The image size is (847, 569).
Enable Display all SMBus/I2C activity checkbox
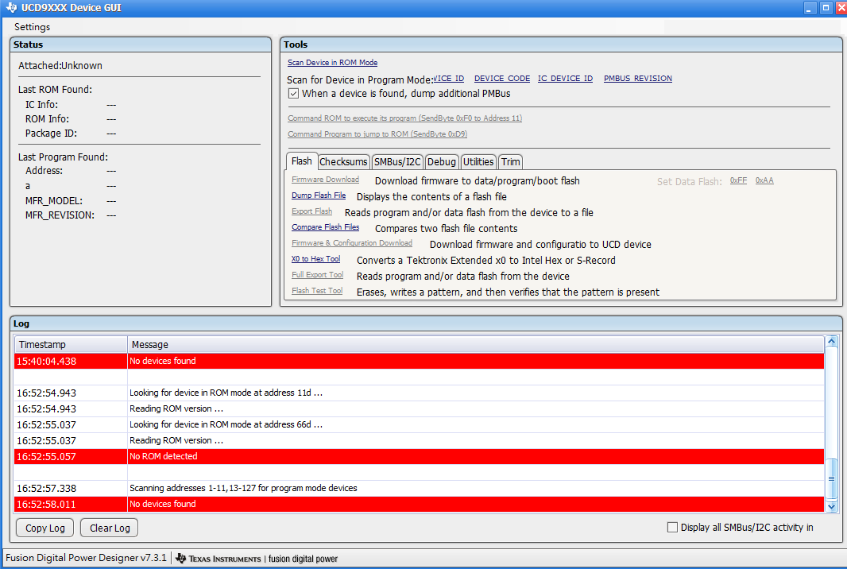click(672, 528)
